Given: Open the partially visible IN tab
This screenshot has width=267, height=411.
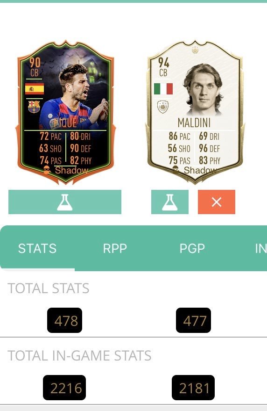Looking at the screenshot, I should point(261,248).
